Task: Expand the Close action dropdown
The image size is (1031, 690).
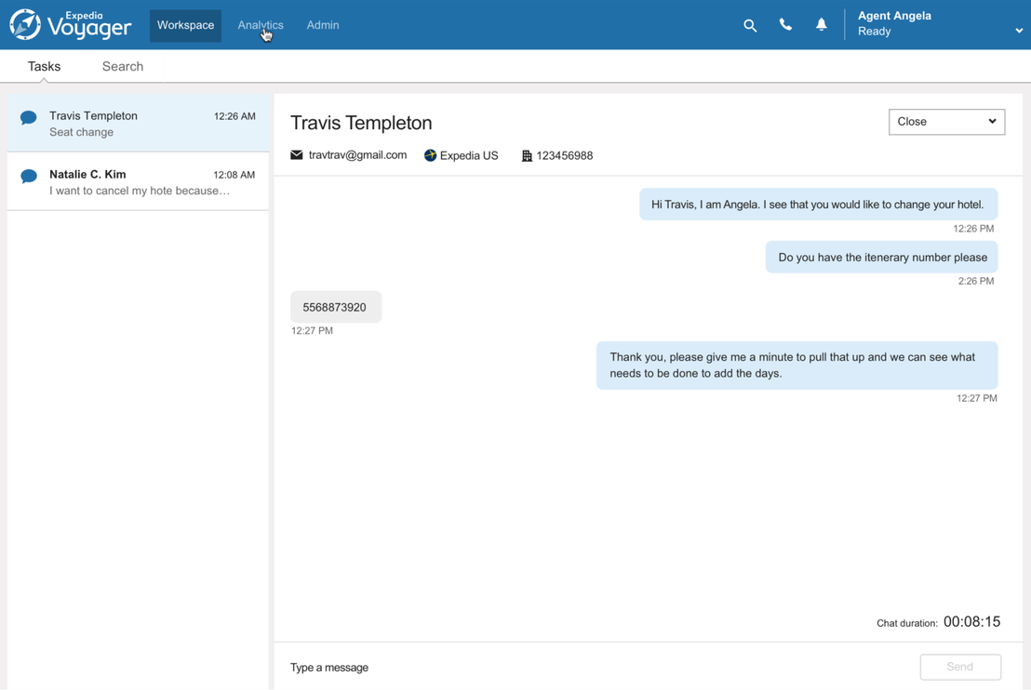Action: click(946, 122)
